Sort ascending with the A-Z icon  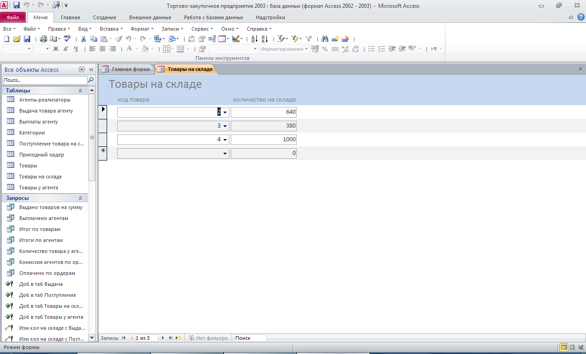pyautogui.click(x=255, y=39)
